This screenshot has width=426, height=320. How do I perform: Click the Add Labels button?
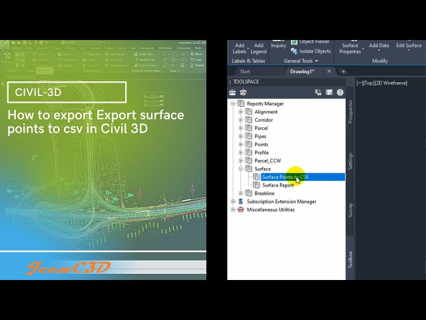(x=240, y=48)
